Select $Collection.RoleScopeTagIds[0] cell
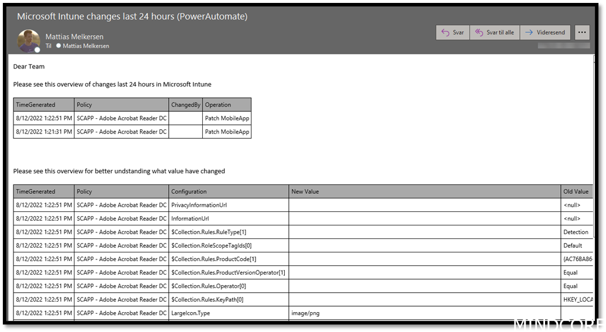This screenshot has width=606, height=332. (x=229, y=245)
